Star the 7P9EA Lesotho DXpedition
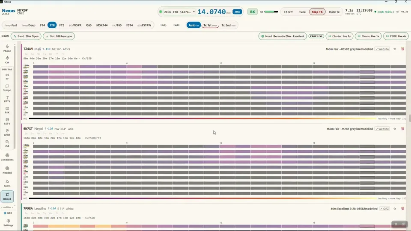 394,209
